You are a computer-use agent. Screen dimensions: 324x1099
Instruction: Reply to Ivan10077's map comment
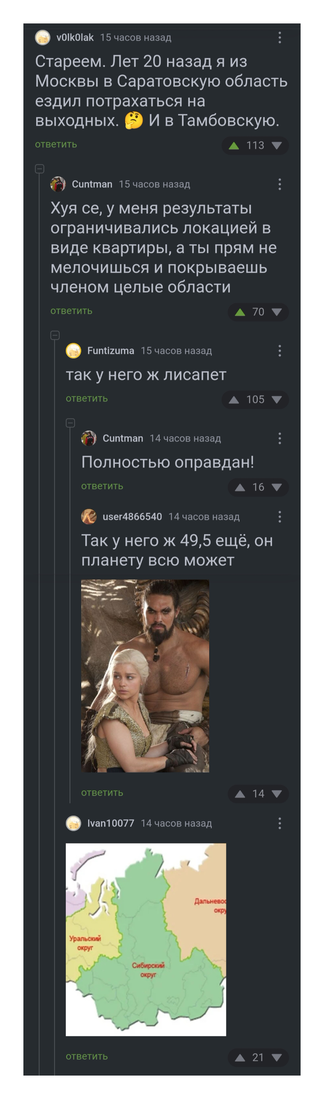pos(86,1057)
